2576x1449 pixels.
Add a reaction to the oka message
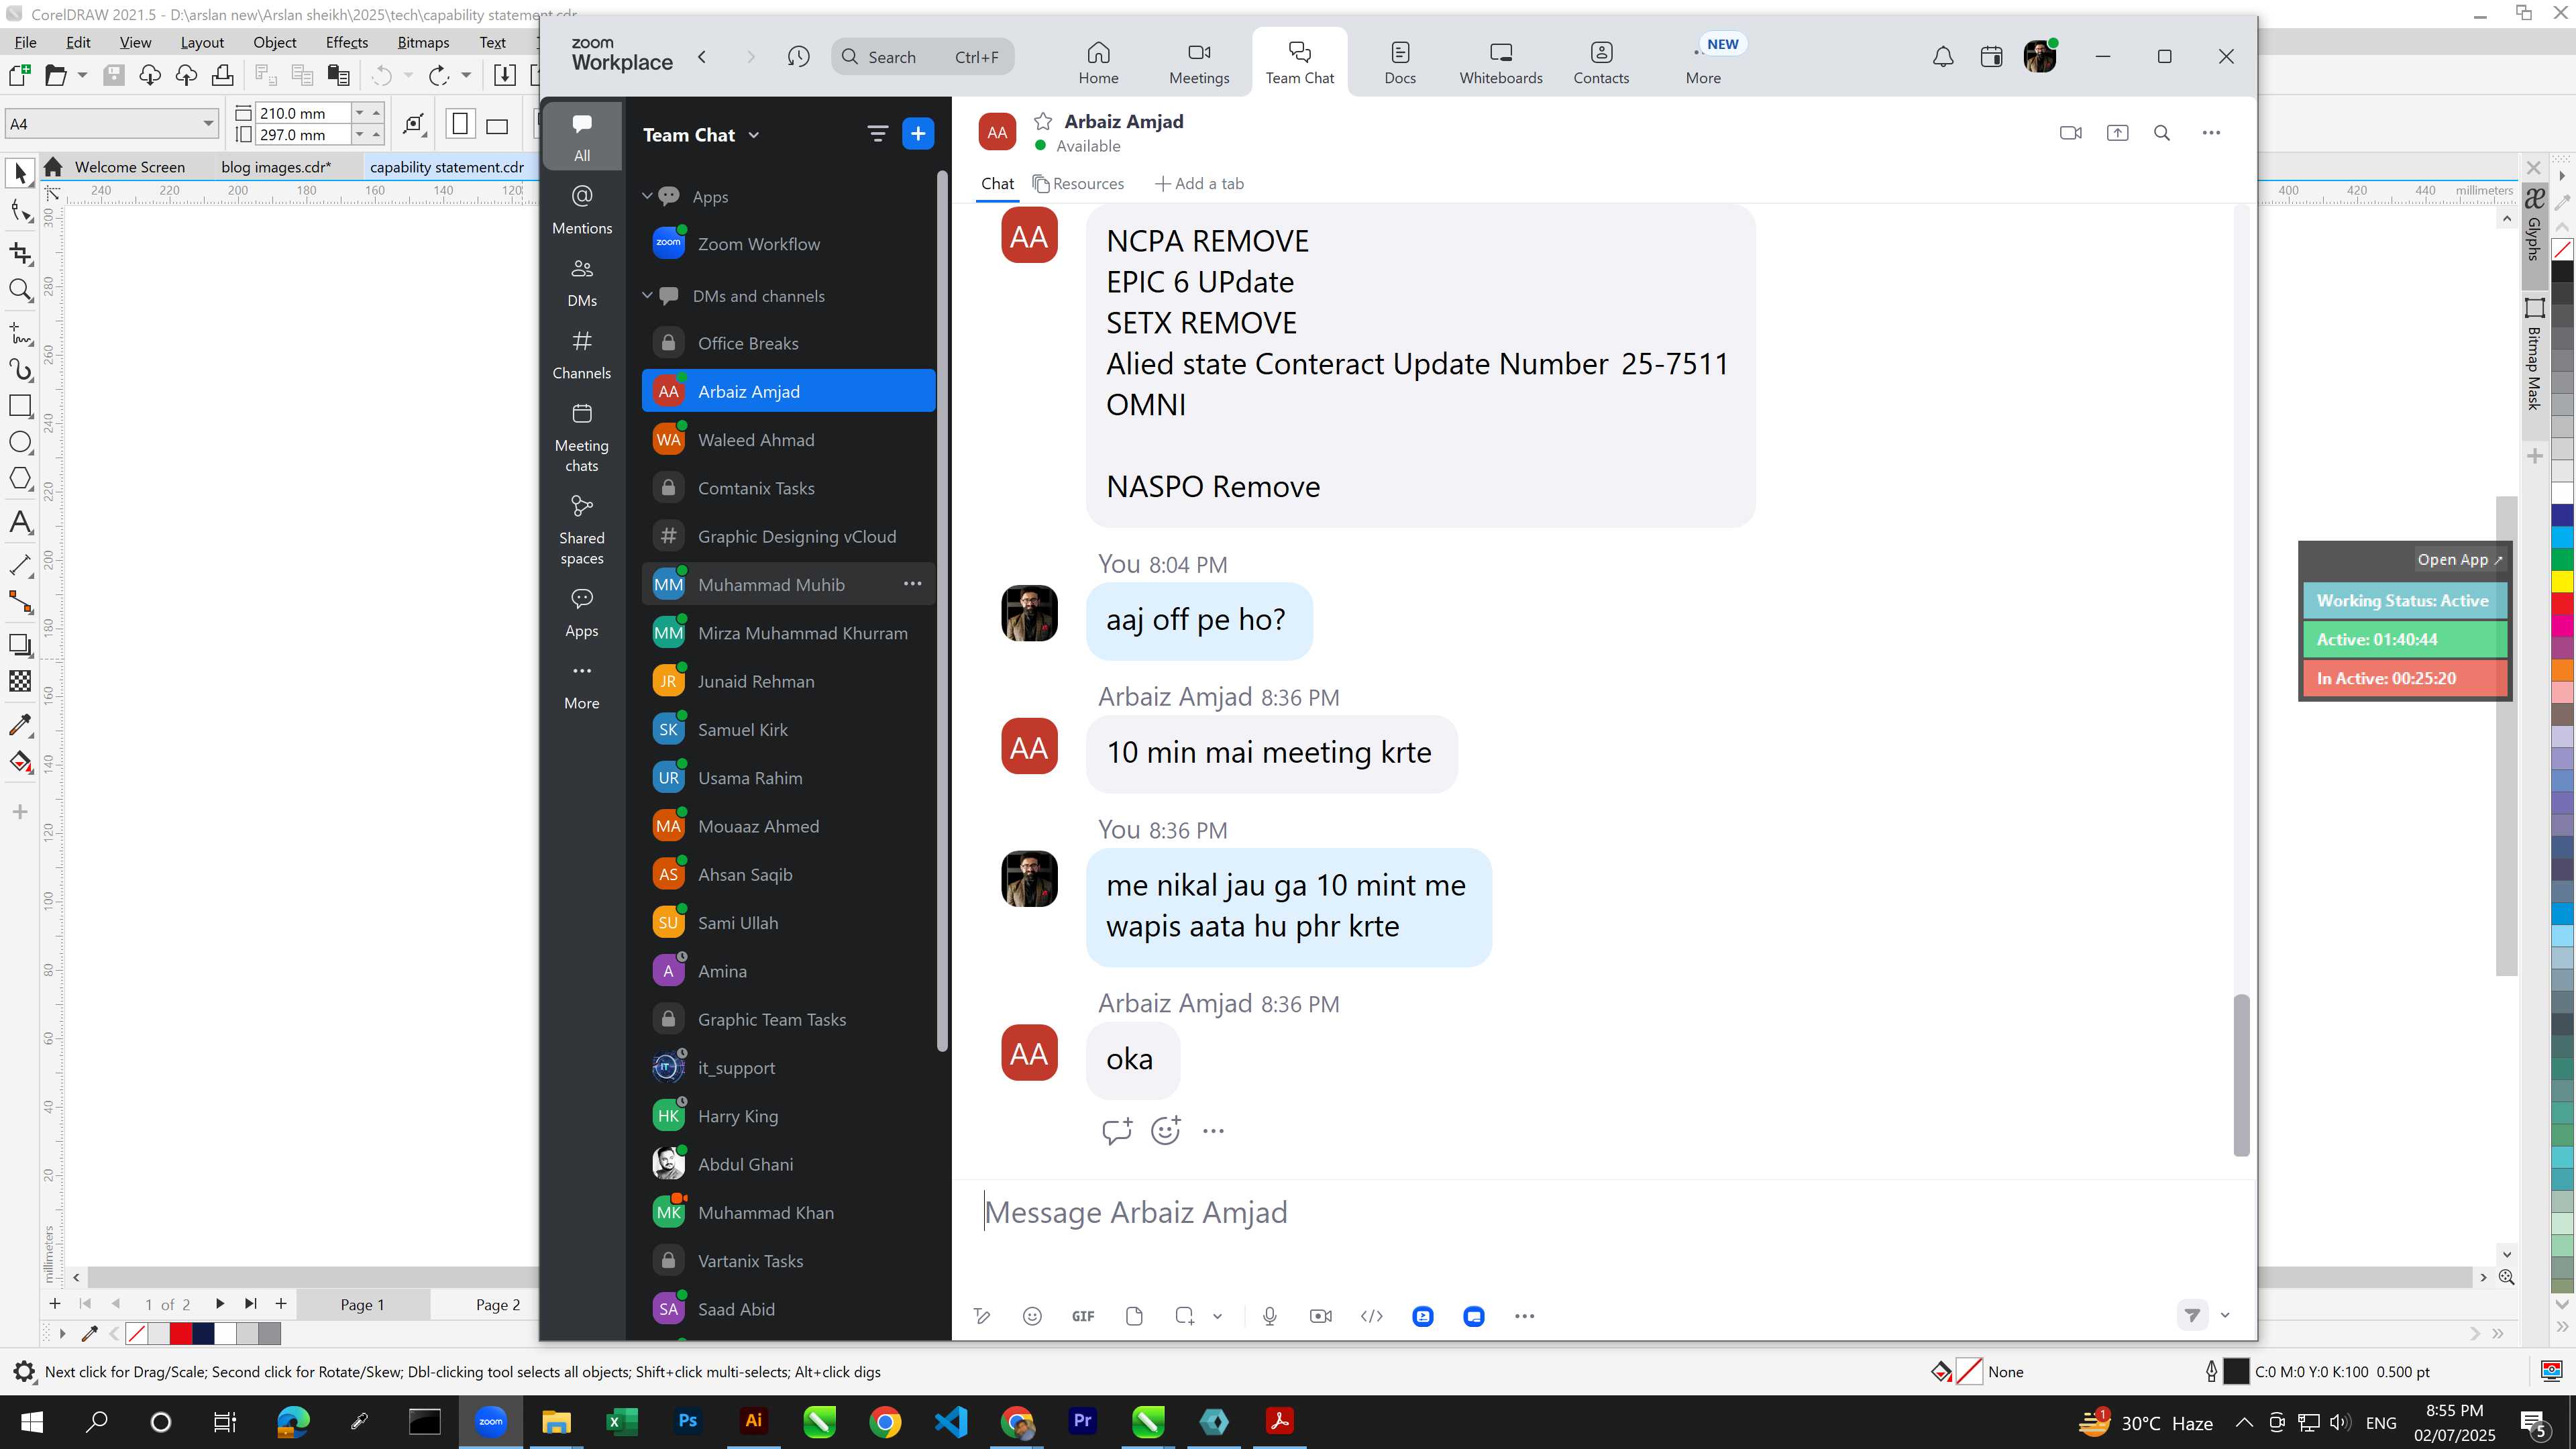point(1165,1131)
